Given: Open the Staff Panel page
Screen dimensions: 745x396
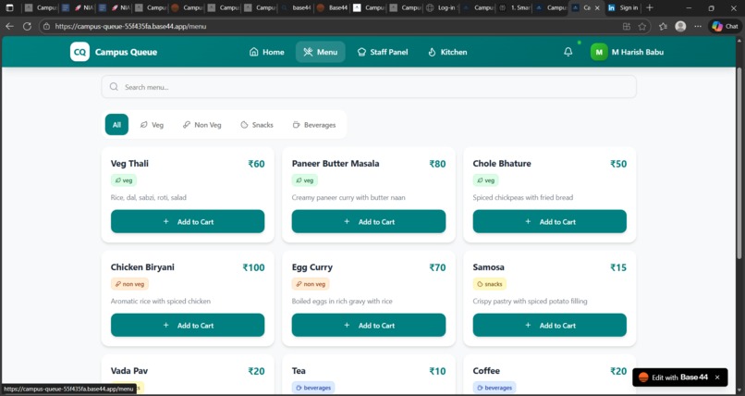Looking at the screenshot, I should click(x=383, y=52).
